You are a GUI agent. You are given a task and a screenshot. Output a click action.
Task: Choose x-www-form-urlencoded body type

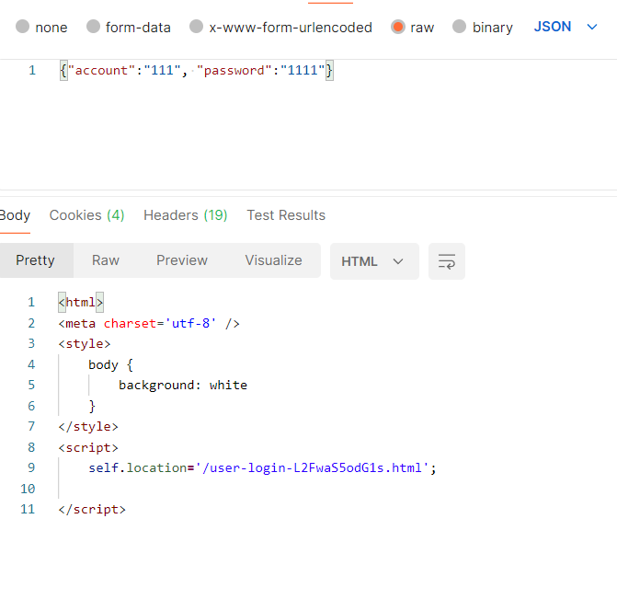click(x=197, y=27)
